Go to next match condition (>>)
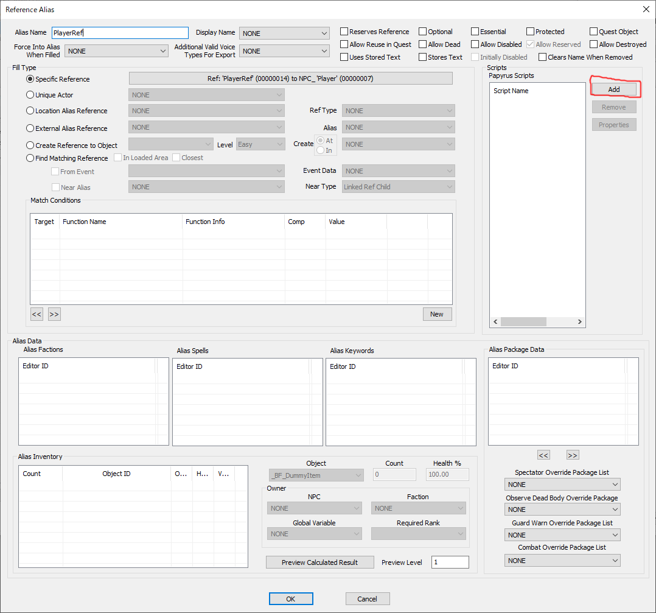The width and height of the screenshot is (656, 613). [x=54, y=314]
